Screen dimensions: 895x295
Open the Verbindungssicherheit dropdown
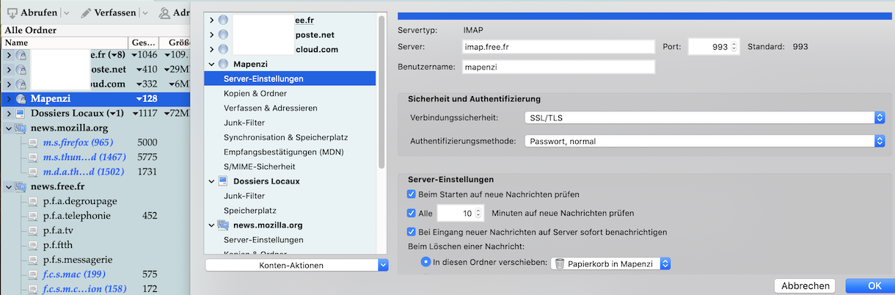pyautogui.click(x=704, y=117)
